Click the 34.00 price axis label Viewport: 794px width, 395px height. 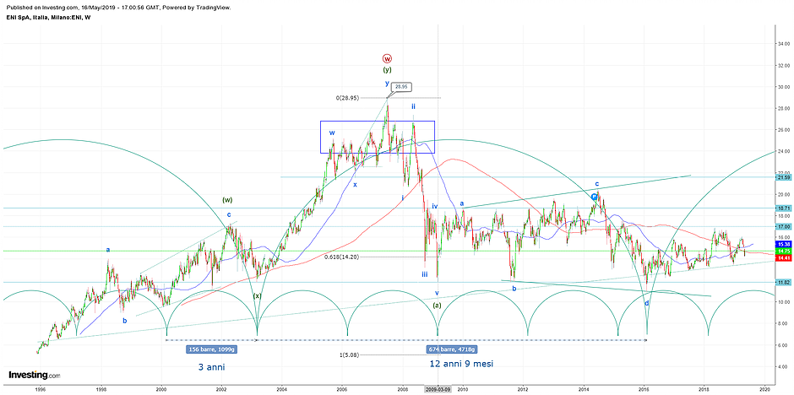[x=784, y=44]
